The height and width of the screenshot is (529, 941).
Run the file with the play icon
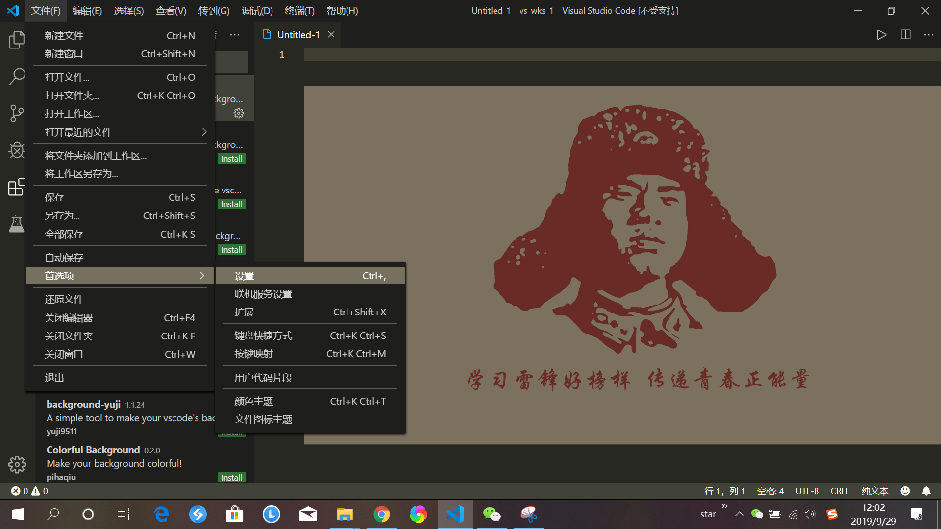click(x=881, y=35)
